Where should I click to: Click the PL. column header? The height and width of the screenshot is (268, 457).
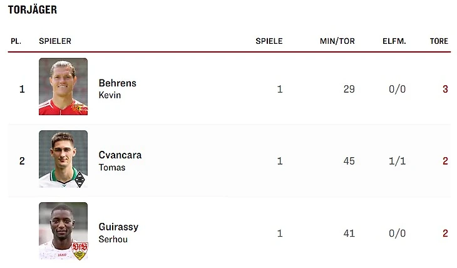(16, 41)
